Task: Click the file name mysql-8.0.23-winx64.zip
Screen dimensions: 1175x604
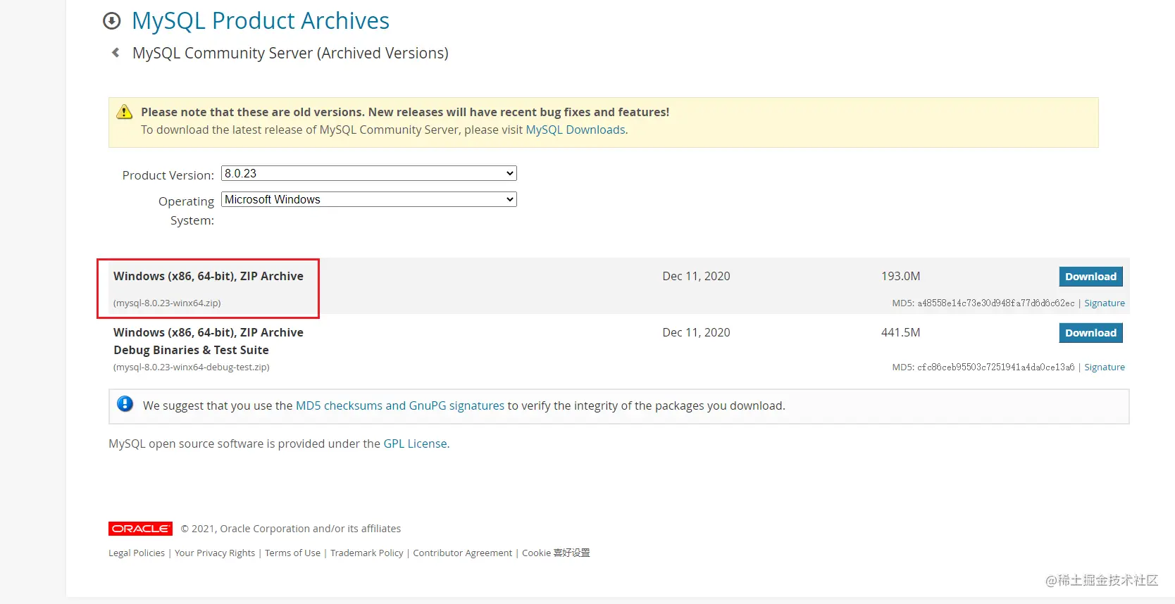Action: (167, 303)
